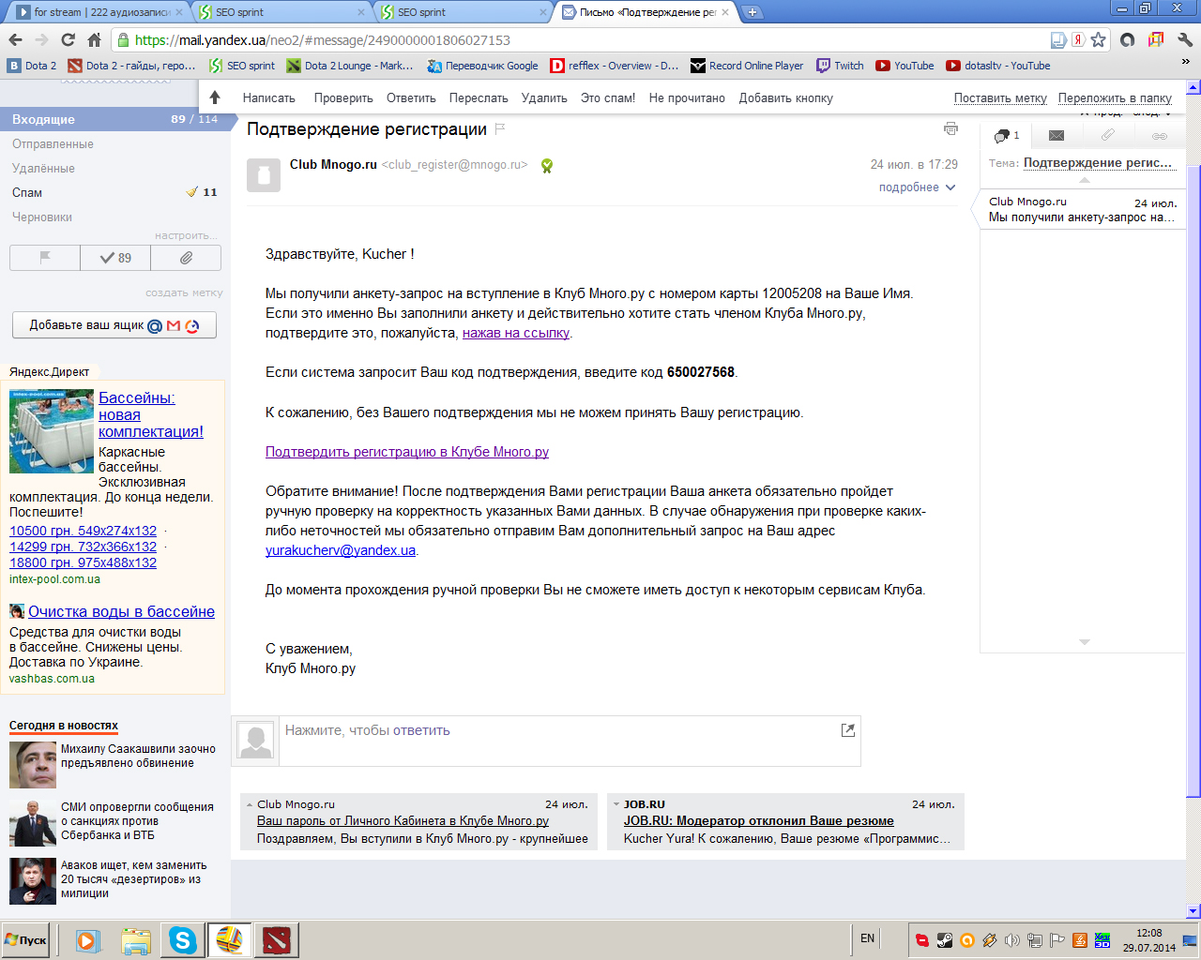Open the conversation thread tab with speech bubbles
The height and width of the screenshot is (960, 1201).
pos(1005,136)
